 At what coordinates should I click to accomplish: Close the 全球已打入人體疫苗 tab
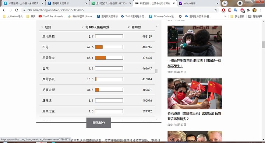130,3
